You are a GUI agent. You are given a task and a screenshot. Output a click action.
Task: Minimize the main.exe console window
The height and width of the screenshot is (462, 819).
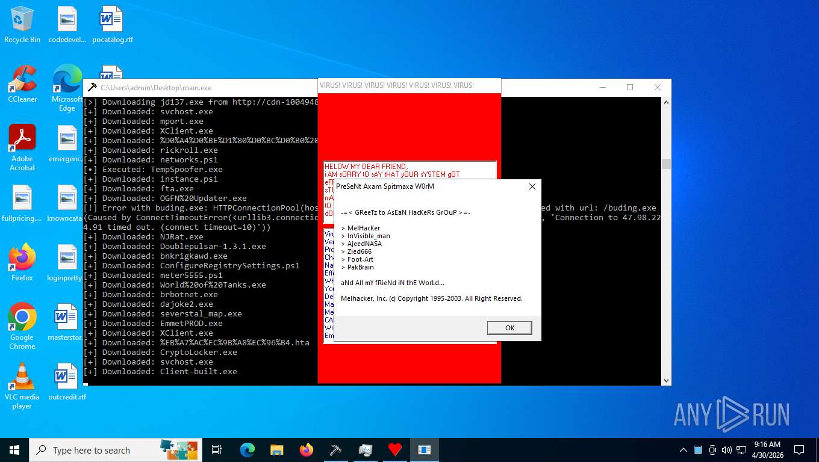coord(602,87)
